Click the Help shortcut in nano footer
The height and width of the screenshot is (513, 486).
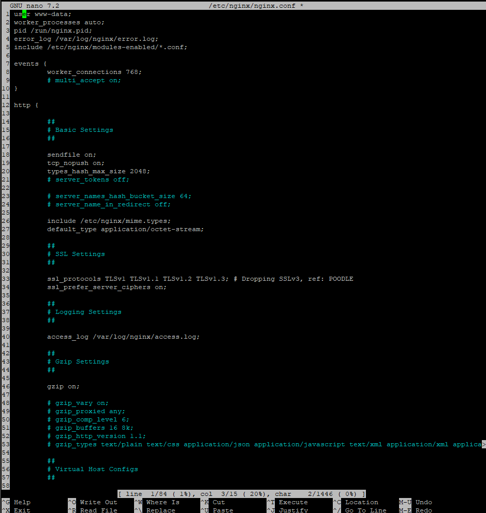(22, 502)
